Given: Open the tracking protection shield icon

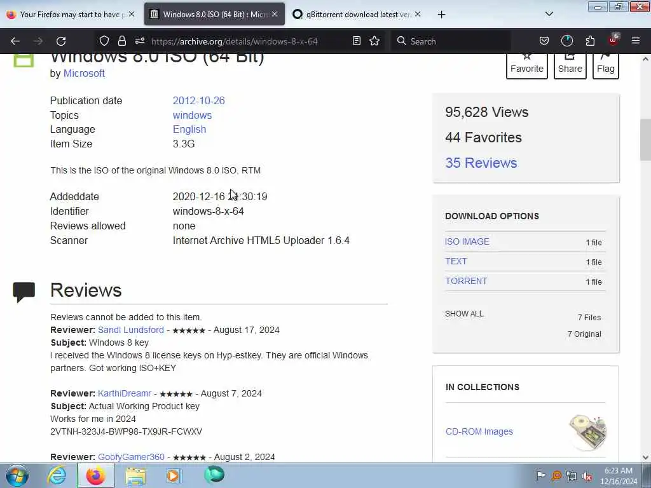Looking at the screenshot, I should click(104, 41).
